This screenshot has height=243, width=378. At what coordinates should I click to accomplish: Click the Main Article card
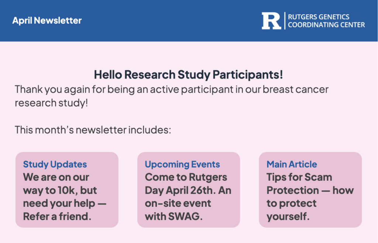pos(310,190)
